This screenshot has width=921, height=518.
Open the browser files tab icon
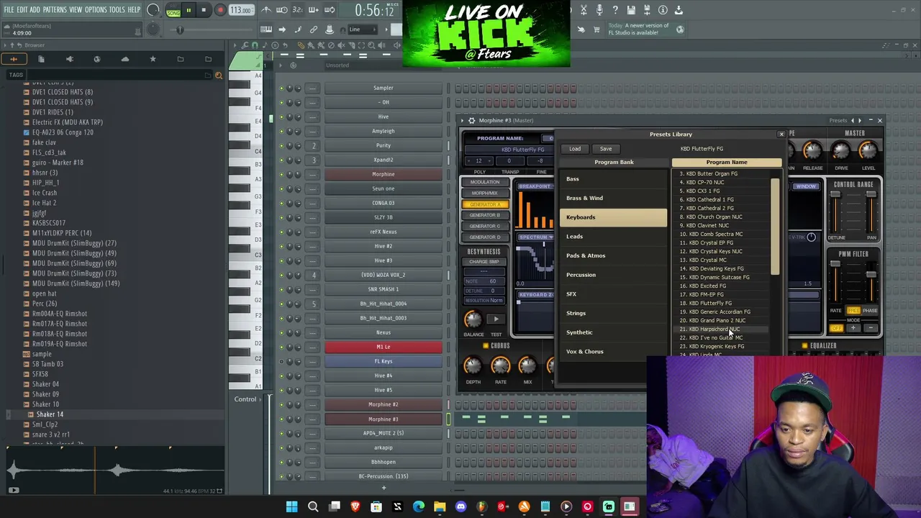coord(41,59)
